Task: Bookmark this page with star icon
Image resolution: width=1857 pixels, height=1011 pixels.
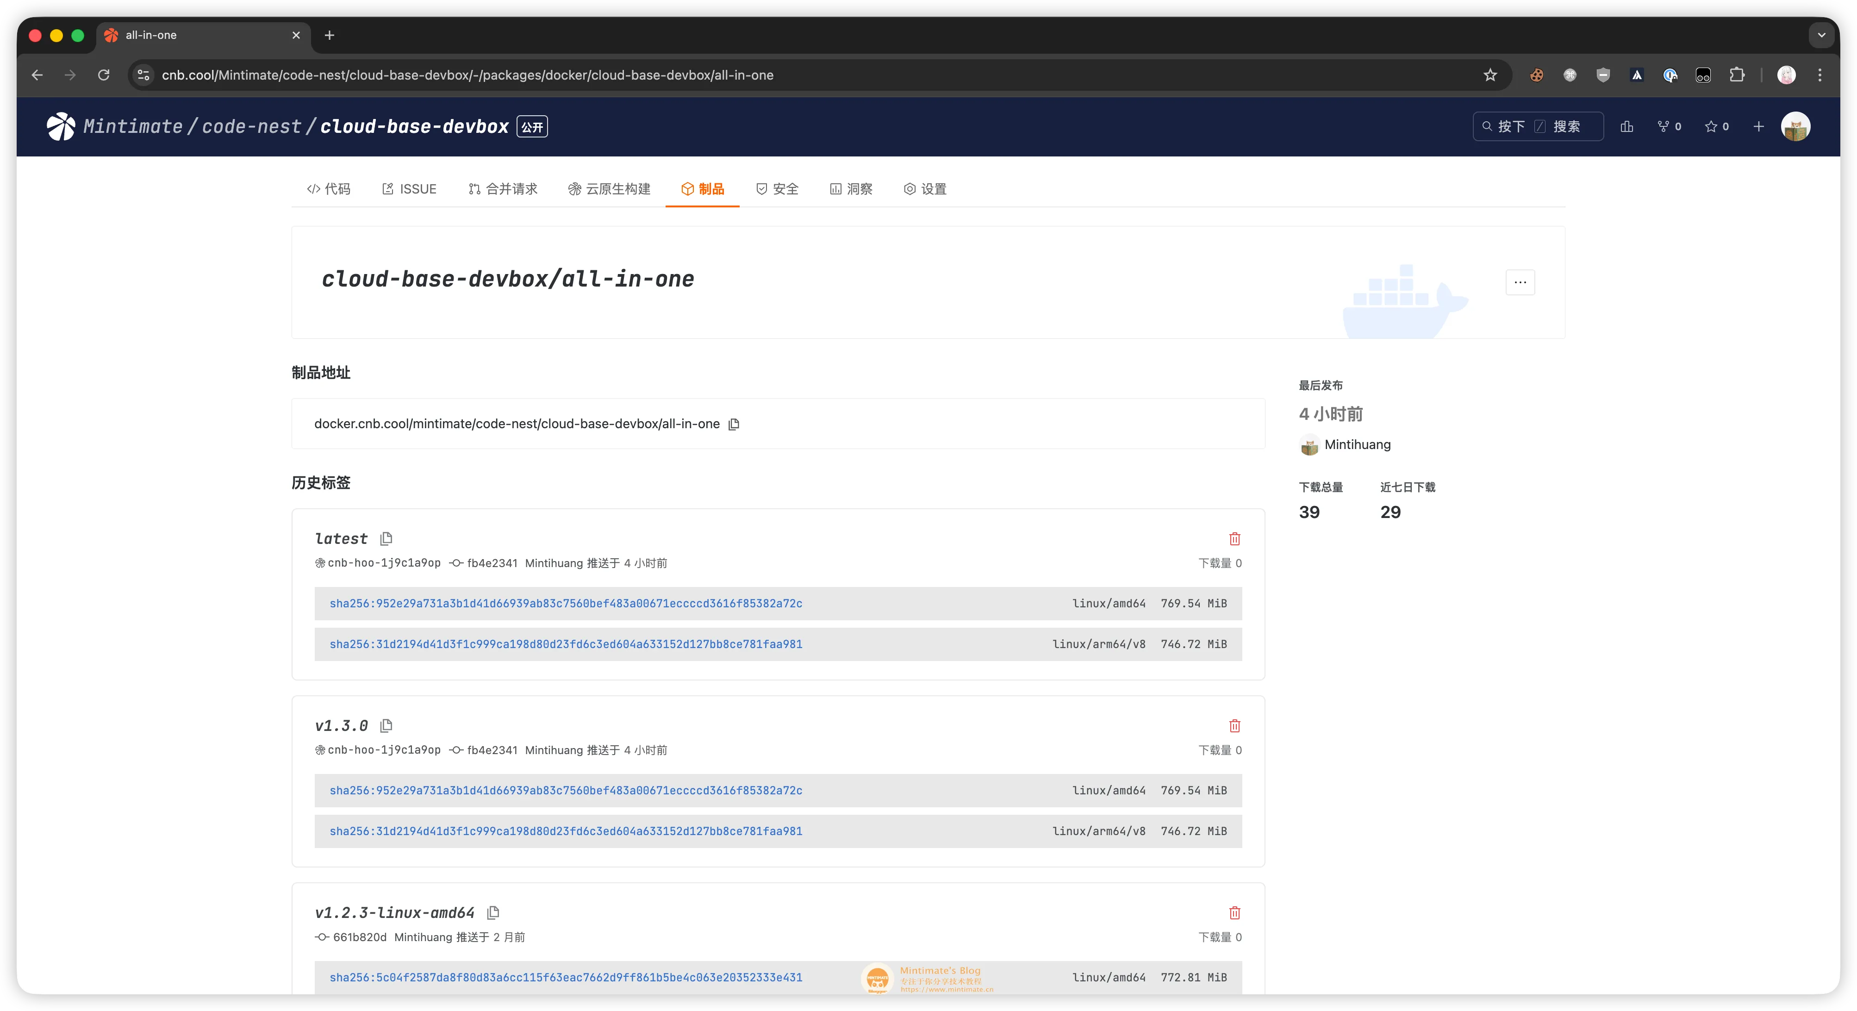Action: coord(1490,75)
